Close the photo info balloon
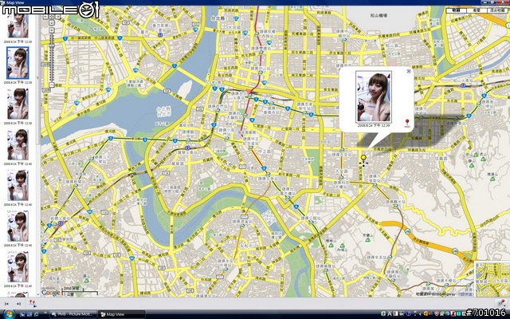The width and height of the screenshot is (510, 319). tap(409, 71)
